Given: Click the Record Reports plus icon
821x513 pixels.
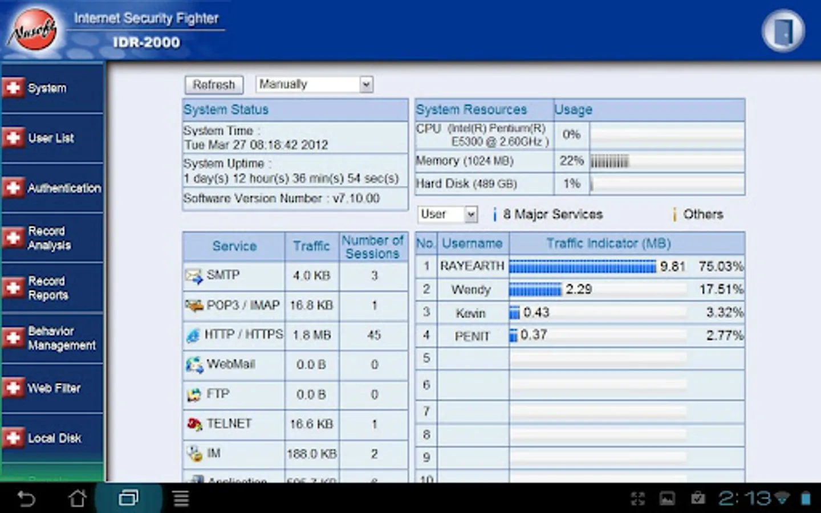Looking at the screenshot, I should tap(13, 288).
